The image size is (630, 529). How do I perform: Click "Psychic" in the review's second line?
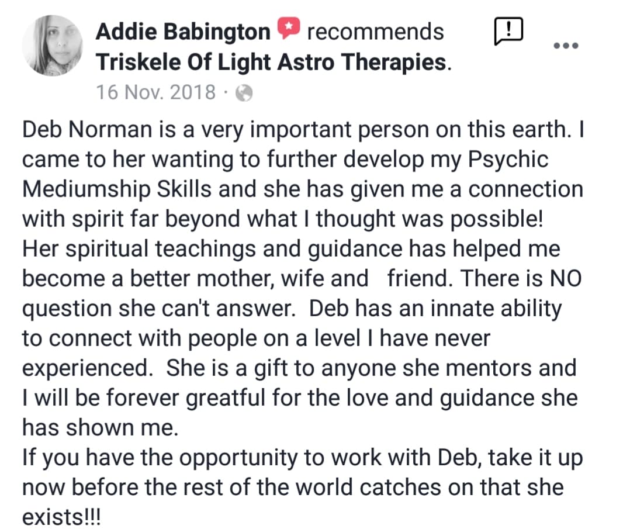[x=508, y=160]
